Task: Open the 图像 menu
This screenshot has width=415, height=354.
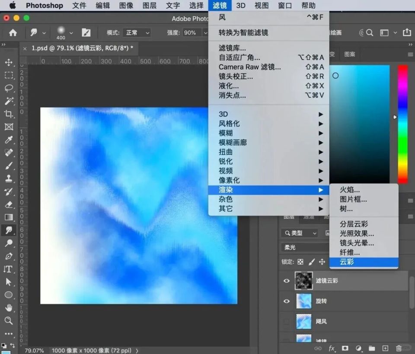Action: (126, 5)
